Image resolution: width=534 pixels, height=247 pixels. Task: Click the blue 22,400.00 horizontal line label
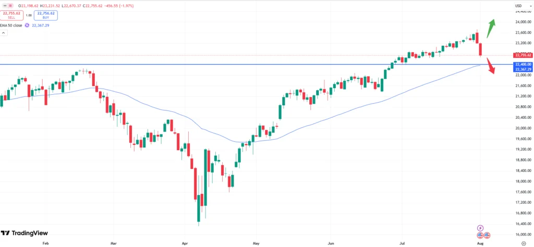pyautogui.click(x=522, y=65)
